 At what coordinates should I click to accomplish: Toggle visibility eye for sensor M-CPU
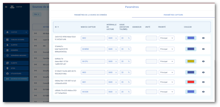pos(203,61)
